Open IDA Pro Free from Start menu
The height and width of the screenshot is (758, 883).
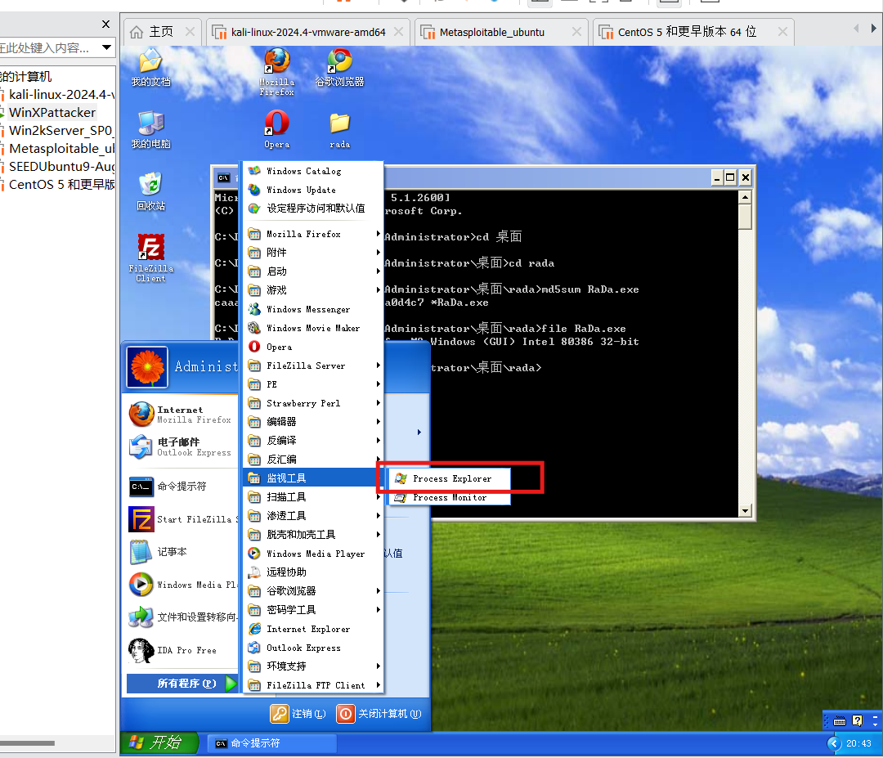pos(182,650)
